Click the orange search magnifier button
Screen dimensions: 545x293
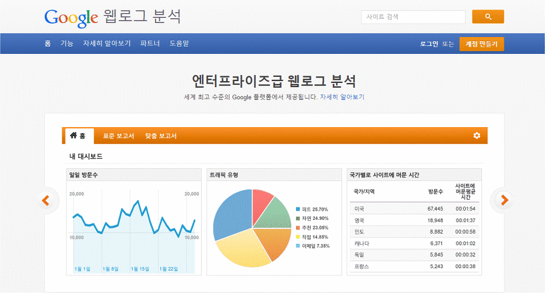click(x=487, y=17)
